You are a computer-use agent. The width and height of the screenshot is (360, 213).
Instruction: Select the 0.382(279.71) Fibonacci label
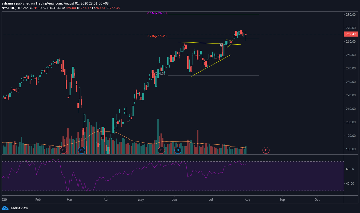157,13
